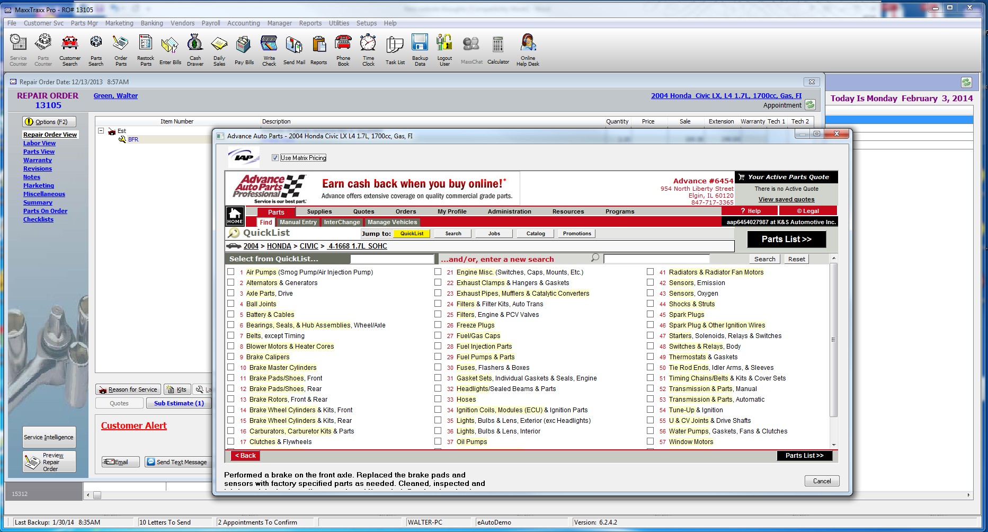Check the Spark Plugs checkbox
988x532 pixels.
click(650, 314)
